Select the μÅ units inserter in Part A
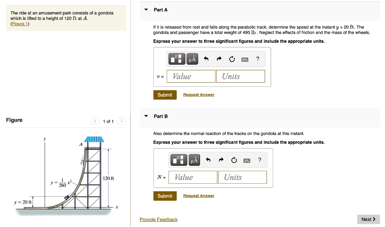The width and height of the screenshot is (385, 227). [192, 59]
